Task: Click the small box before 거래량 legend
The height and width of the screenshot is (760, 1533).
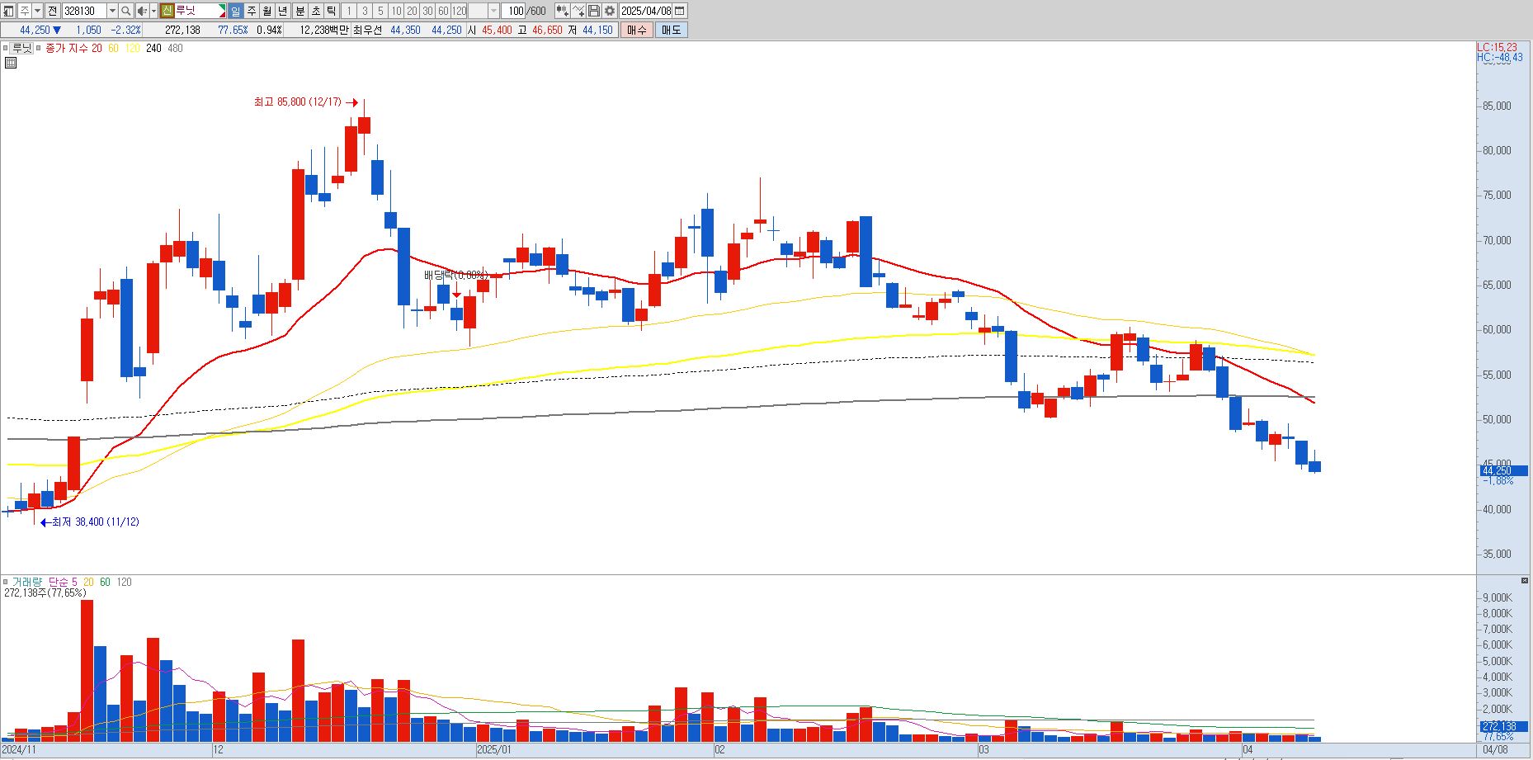Action: tap(6, 582)
